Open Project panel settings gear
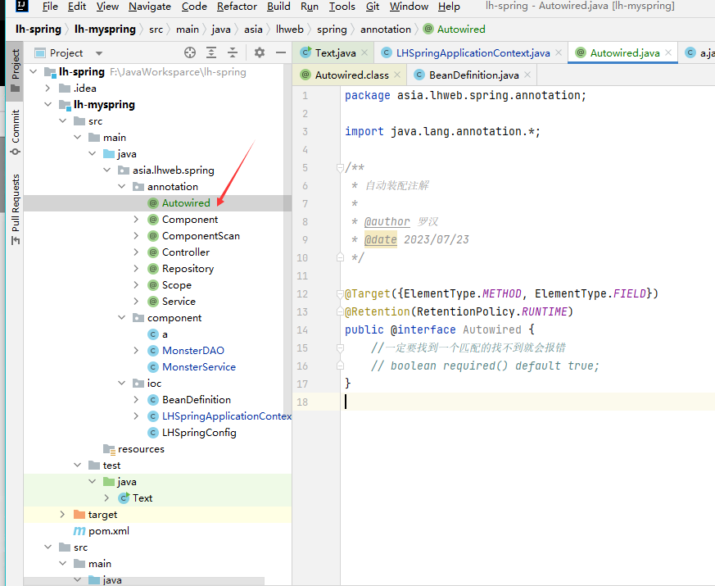This screenshot has height=586, width=715. [260, 52]
